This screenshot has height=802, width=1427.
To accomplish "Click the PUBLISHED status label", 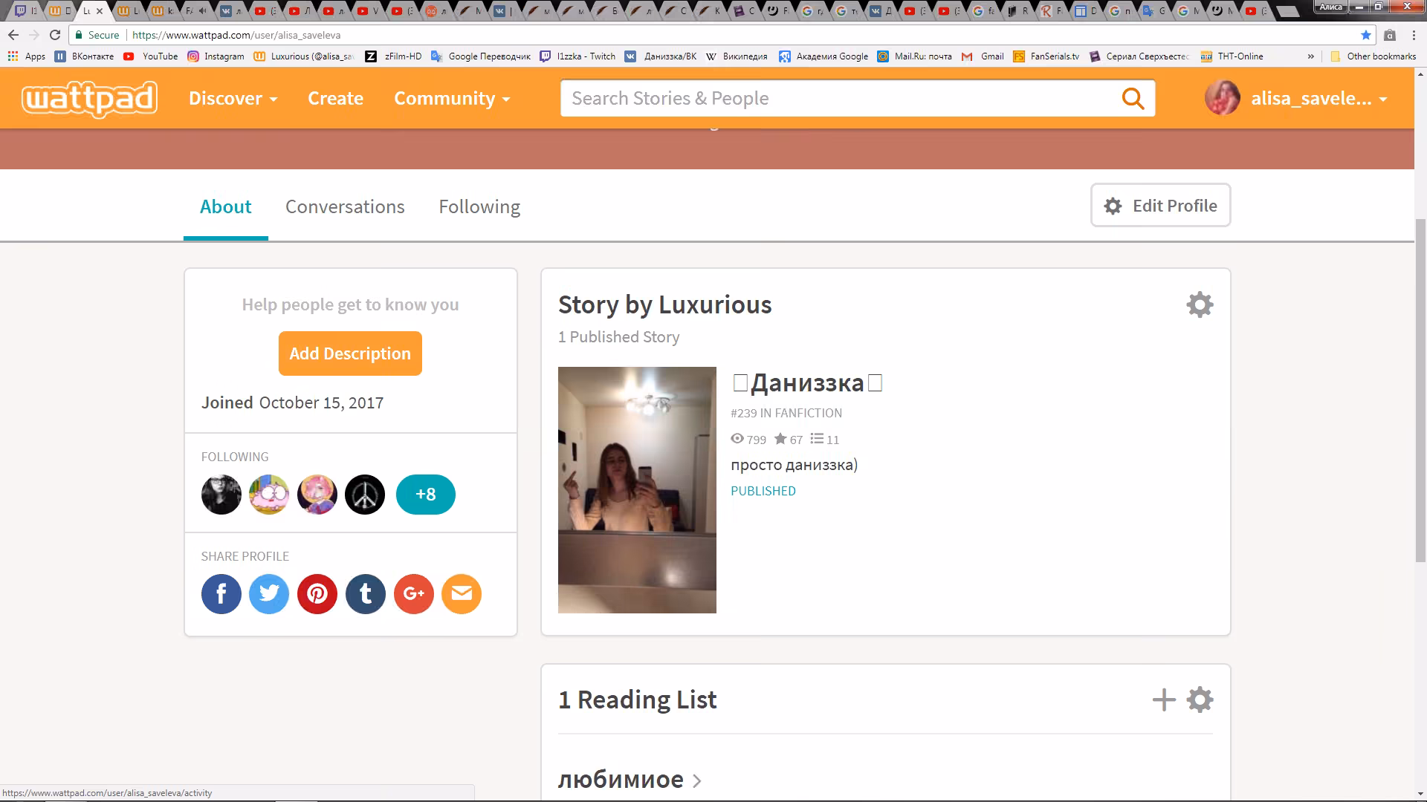I will (x=763, y=491).
